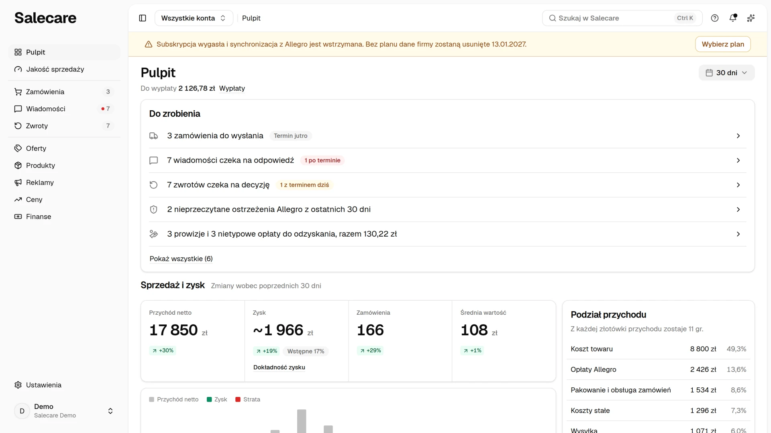The width and height of the screenshot is (771, 433).
Task: Click the Pulpit breadcrumb label
Action: click(251, 18)
